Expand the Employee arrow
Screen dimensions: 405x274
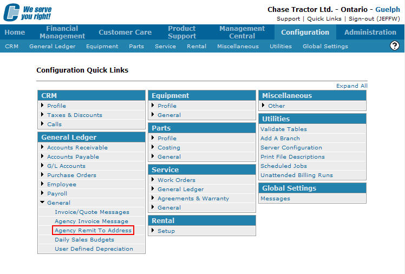(42, 184)
